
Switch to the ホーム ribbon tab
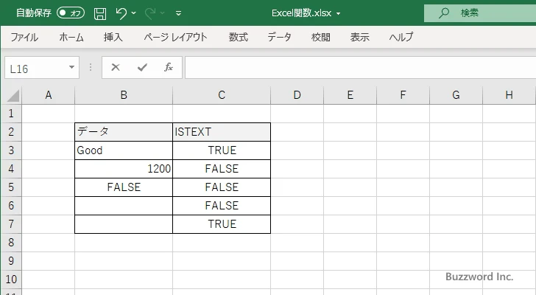click(x=71, y=37)
